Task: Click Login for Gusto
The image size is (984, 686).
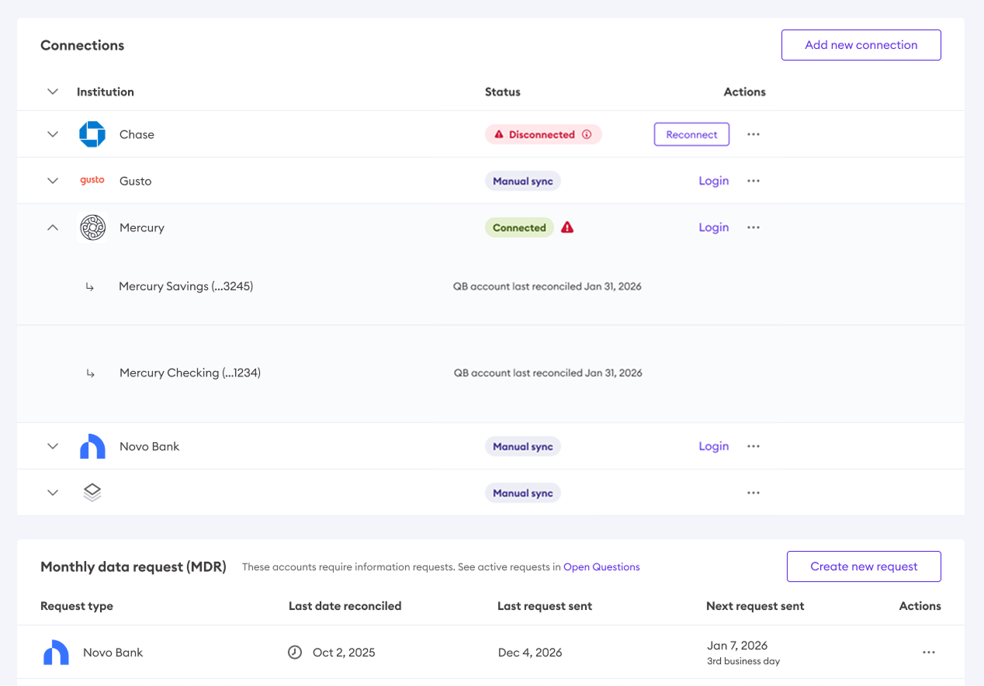Action: coord(713,181)
